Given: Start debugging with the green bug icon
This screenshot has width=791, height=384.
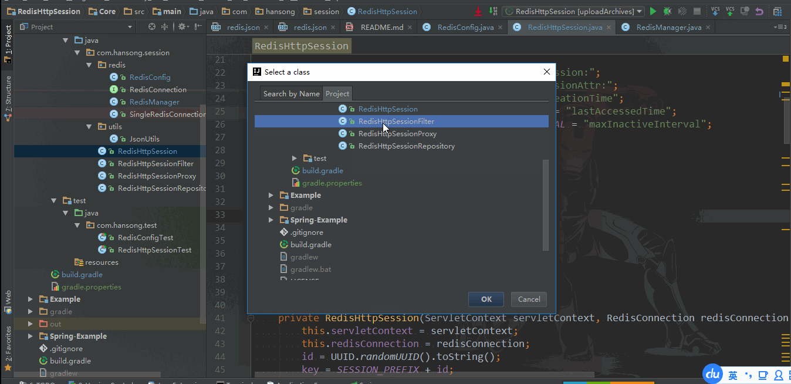Looking at the screenshot, I should 667,11.
